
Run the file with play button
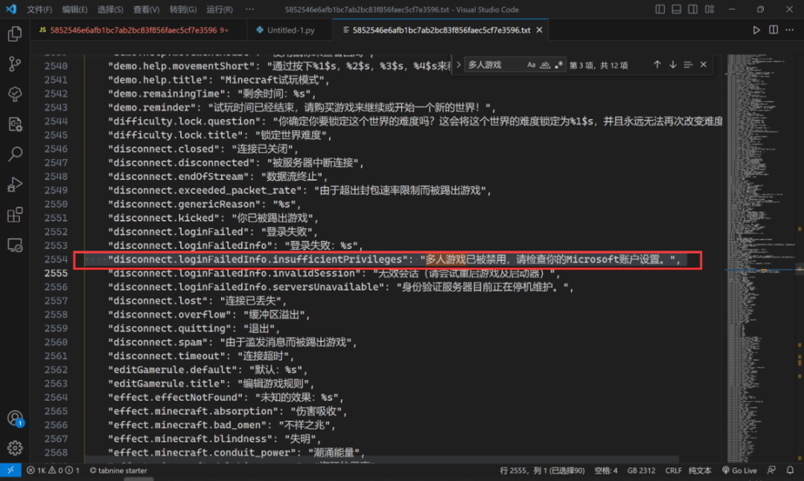pos(756,30)
